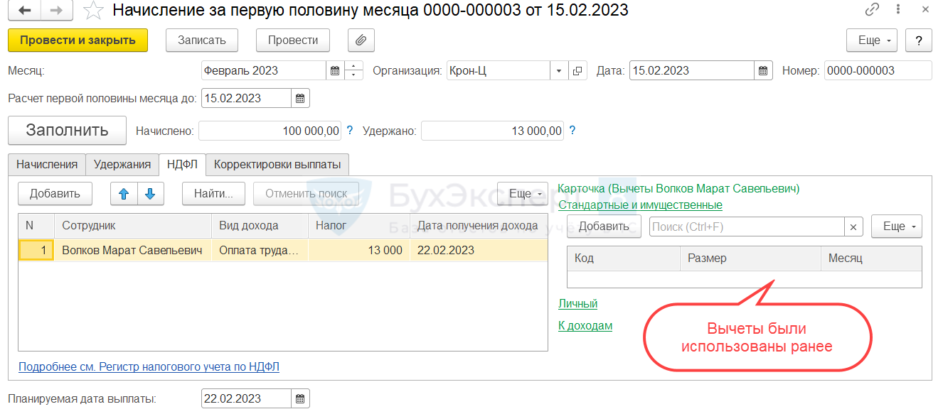Open calendar for the Дата field
The width and height of the screenshot is (943, 414).
point(763,70)
